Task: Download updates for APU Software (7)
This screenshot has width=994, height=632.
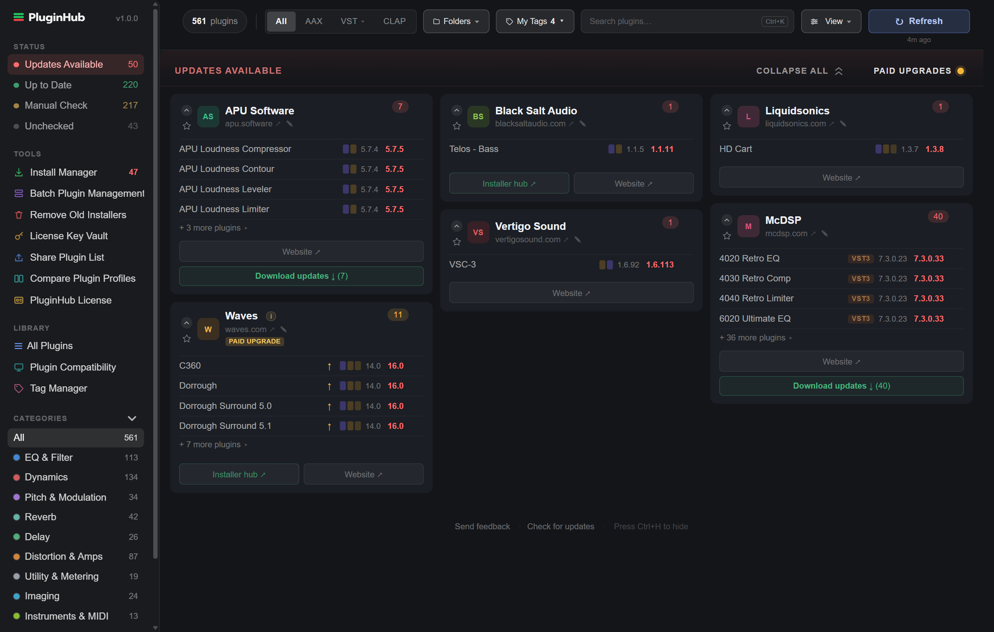Action: (301, 276)
